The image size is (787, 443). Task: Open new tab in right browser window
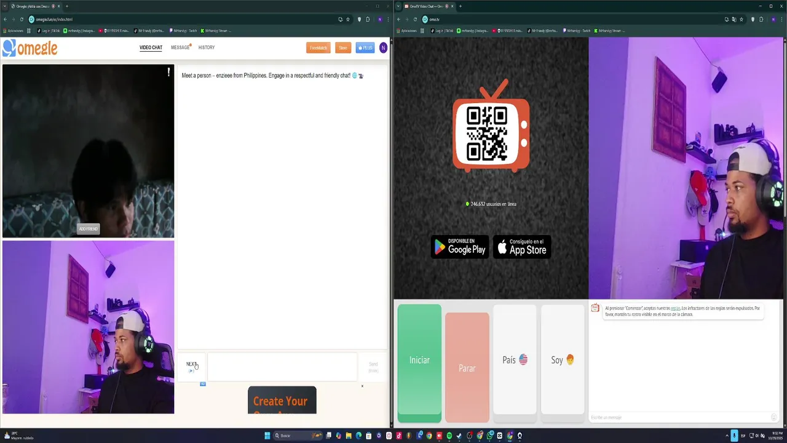[461, 6]
